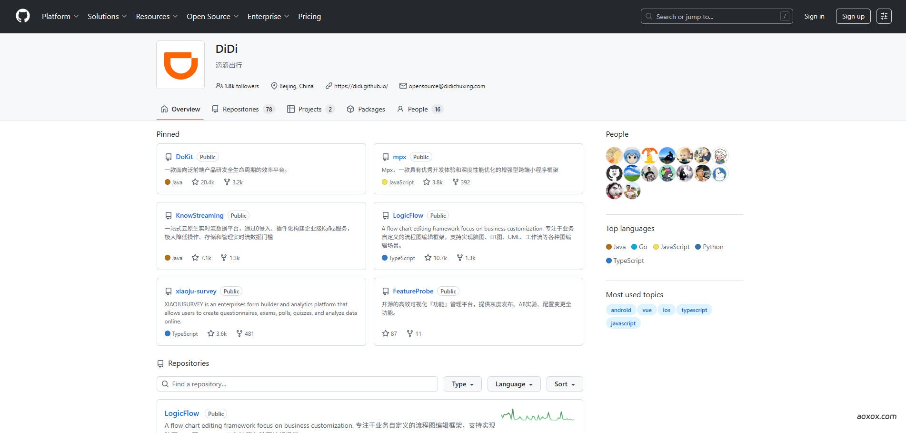The height and width of the screenshot is (433, 906).
Task: Open the appearance settings icon button
Action: [x=884, y=16]
